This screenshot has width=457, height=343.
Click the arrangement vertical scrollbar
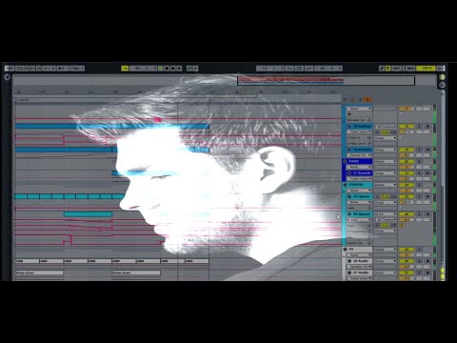click(444, 179)
